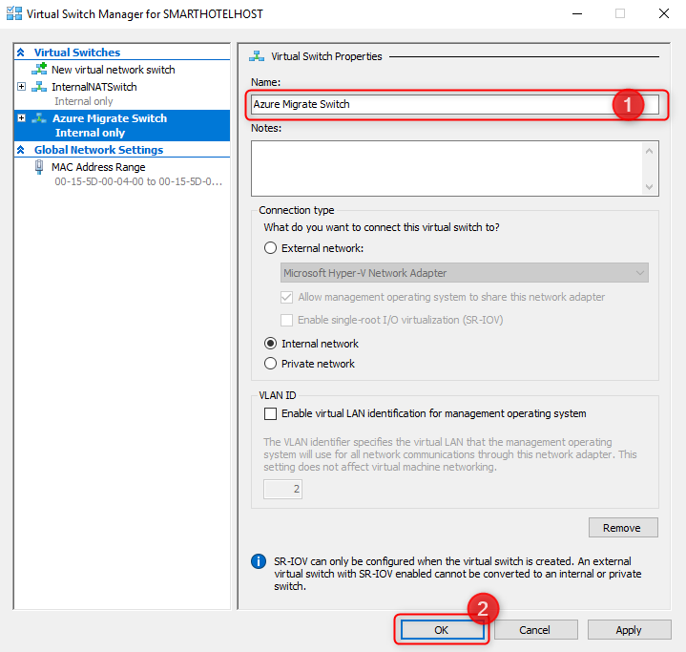Viewport: 686px width, 652px height.
Task: Click the Apply button
Action: point(629,630)
